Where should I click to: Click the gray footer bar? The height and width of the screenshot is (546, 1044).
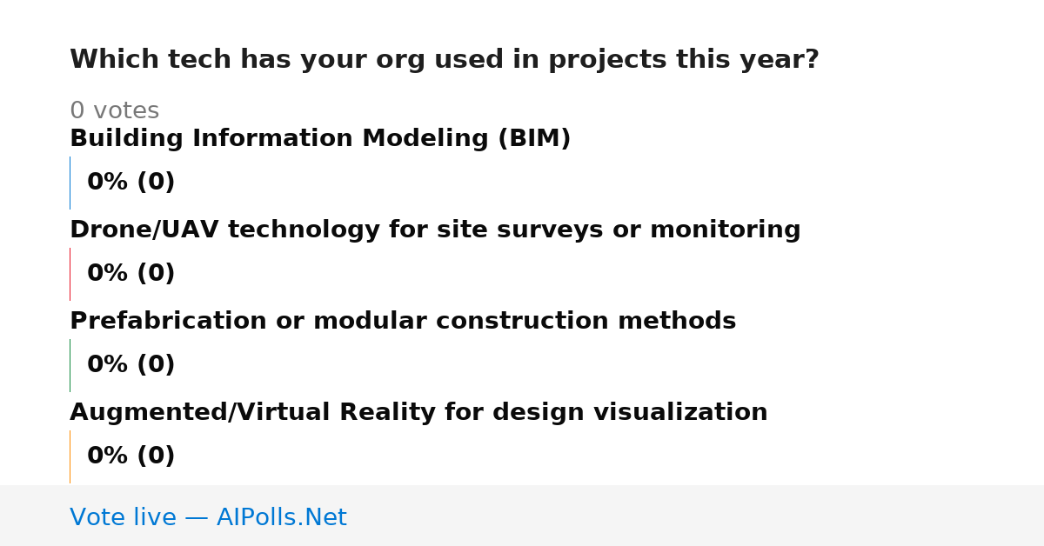point(522,516)
